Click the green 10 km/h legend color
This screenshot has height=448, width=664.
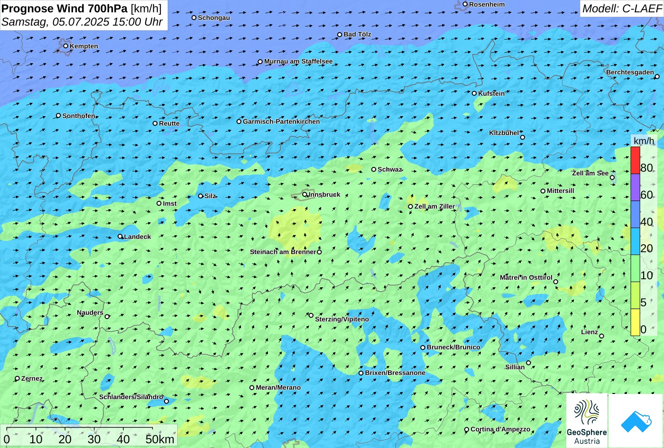[x=635, y=268]
